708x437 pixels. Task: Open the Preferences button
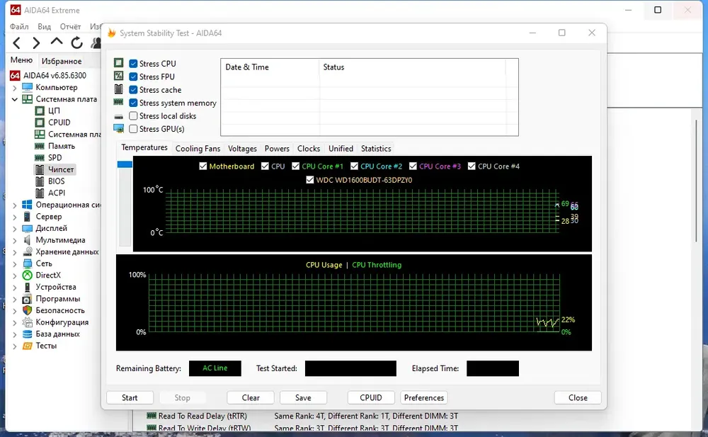(x=423, y=397)
